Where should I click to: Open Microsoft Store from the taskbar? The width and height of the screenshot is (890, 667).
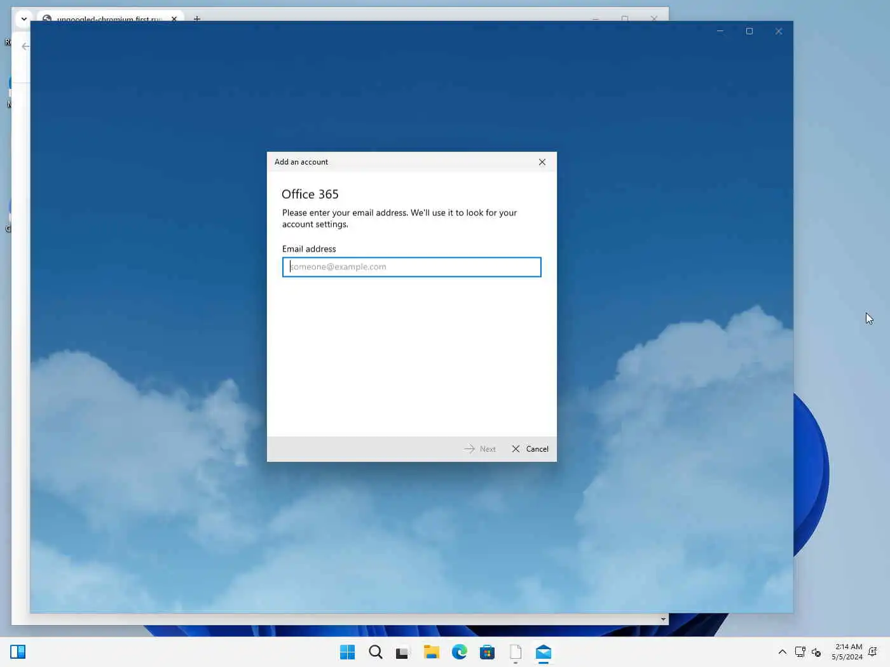pyautogui.click(x=488, y=652)
